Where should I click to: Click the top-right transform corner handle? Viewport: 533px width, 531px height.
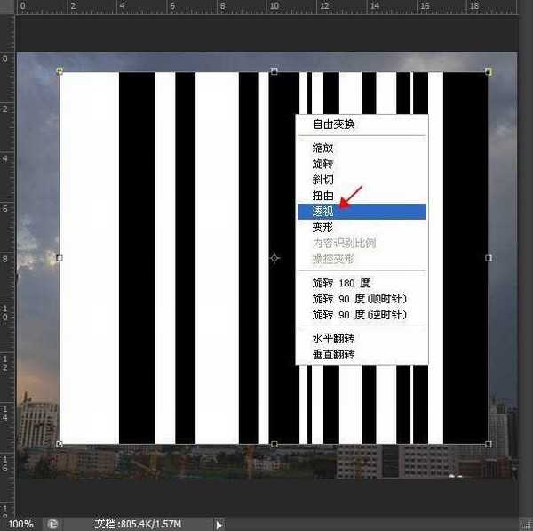coord(489,71)
